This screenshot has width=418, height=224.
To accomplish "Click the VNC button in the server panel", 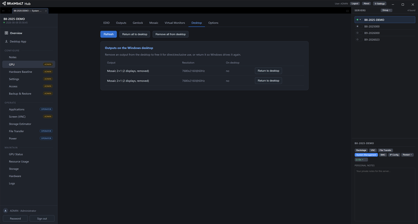I will [373, 150].
